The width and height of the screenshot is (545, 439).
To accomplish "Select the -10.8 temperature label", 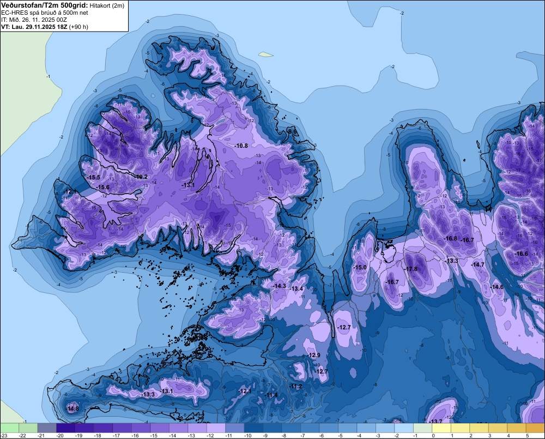I will (x=241, y=146).
